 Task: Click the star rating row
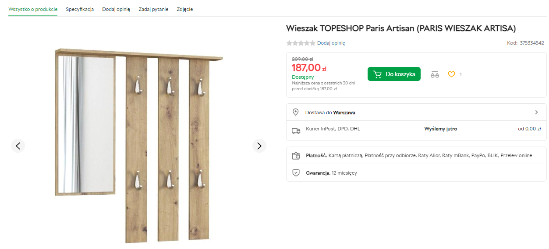[x=301, y=43]
